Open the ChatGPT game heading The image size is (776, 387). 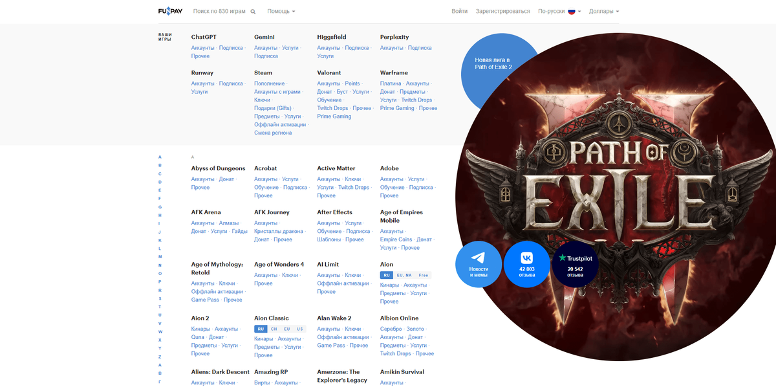click(x=204, y=37)
